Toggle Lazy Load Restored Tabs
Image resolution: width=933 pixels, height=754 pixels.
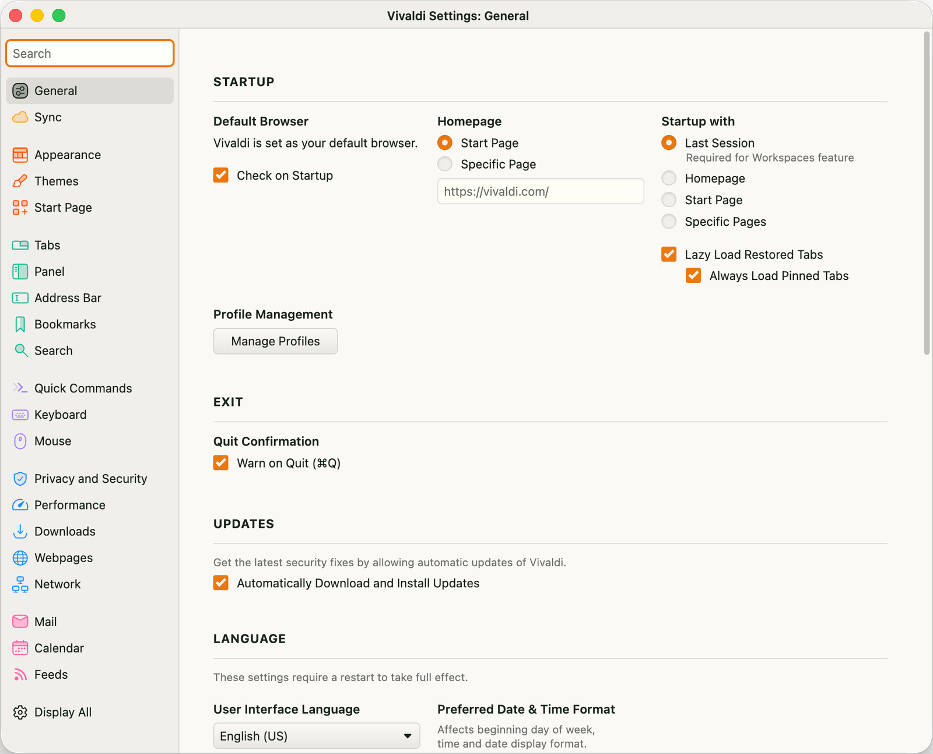point(669,254)
